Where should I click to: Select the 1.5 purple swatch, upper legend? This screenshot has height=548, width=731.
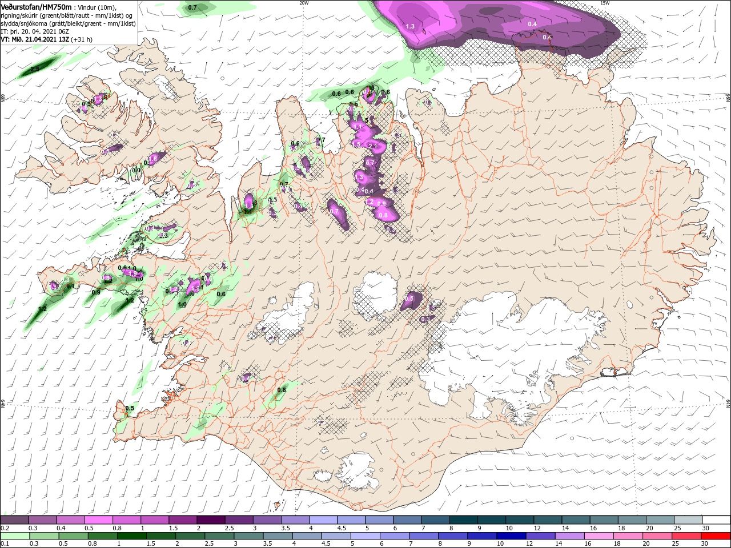(x=183, y=519)
